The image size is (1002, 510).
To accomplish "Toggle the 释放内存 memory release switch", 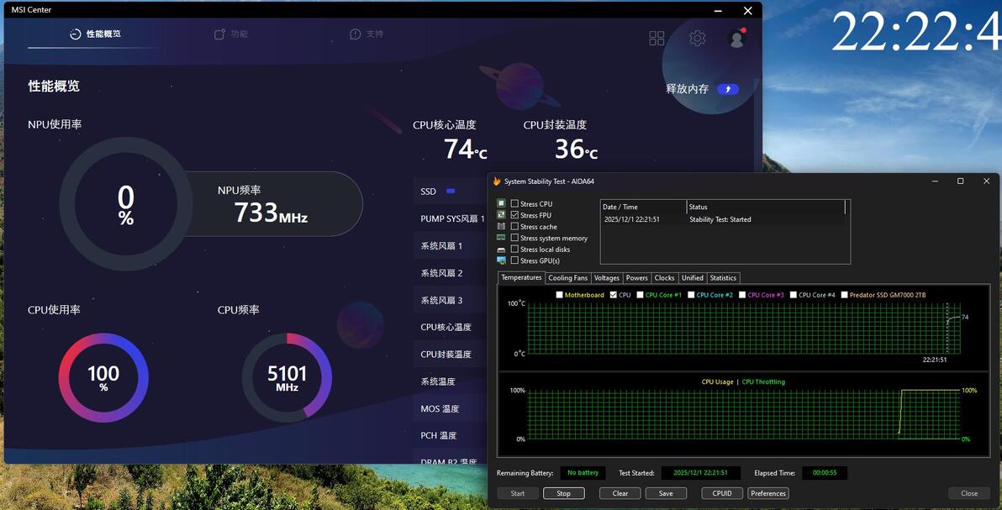I will coord(728,89).
